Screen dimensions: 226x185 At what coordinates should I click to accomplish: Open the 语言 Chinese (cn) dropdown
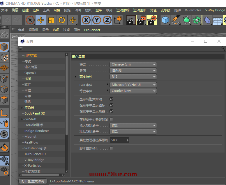click(x=133, y=65)
